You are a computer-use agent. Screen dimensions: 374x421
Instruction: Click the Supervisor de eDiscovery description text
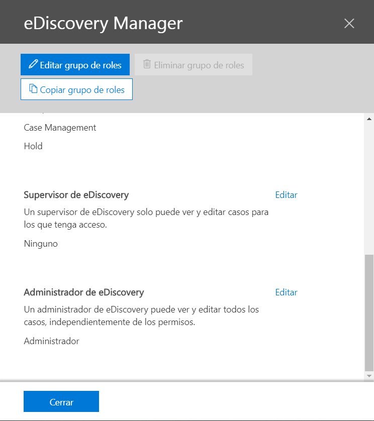pos(146,219)
